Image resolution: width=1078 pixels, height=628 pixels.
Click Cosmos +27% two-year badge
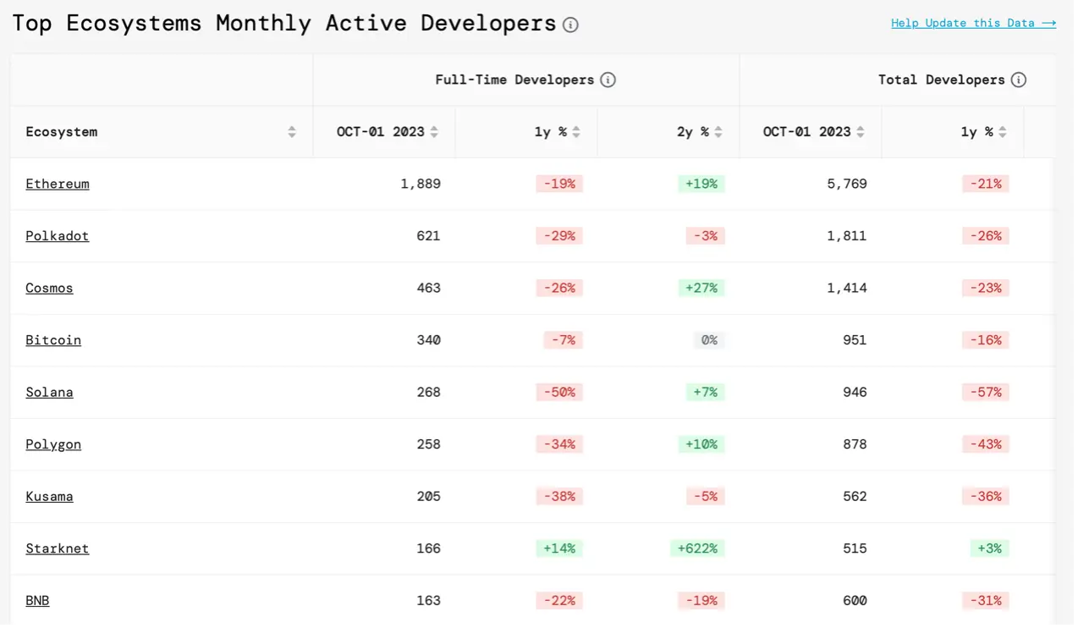(x=701, y=288)
